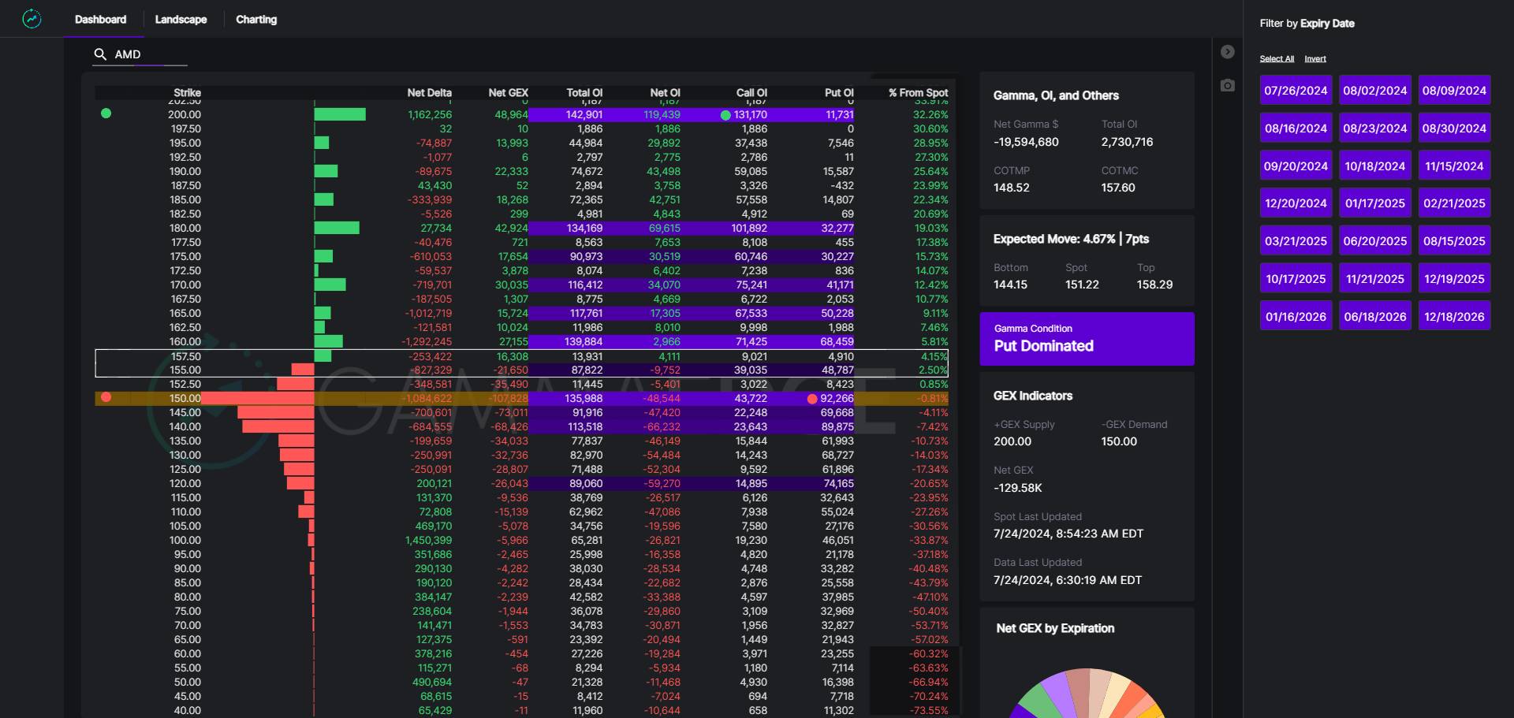Toggle the 07/26/2024 expiry filter

(1296, 91)
